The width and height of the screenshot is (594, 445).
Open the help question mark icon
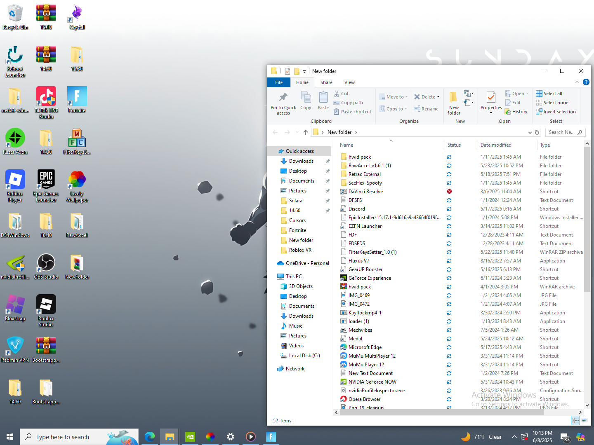pyautogui.click(x=586, y=82)
